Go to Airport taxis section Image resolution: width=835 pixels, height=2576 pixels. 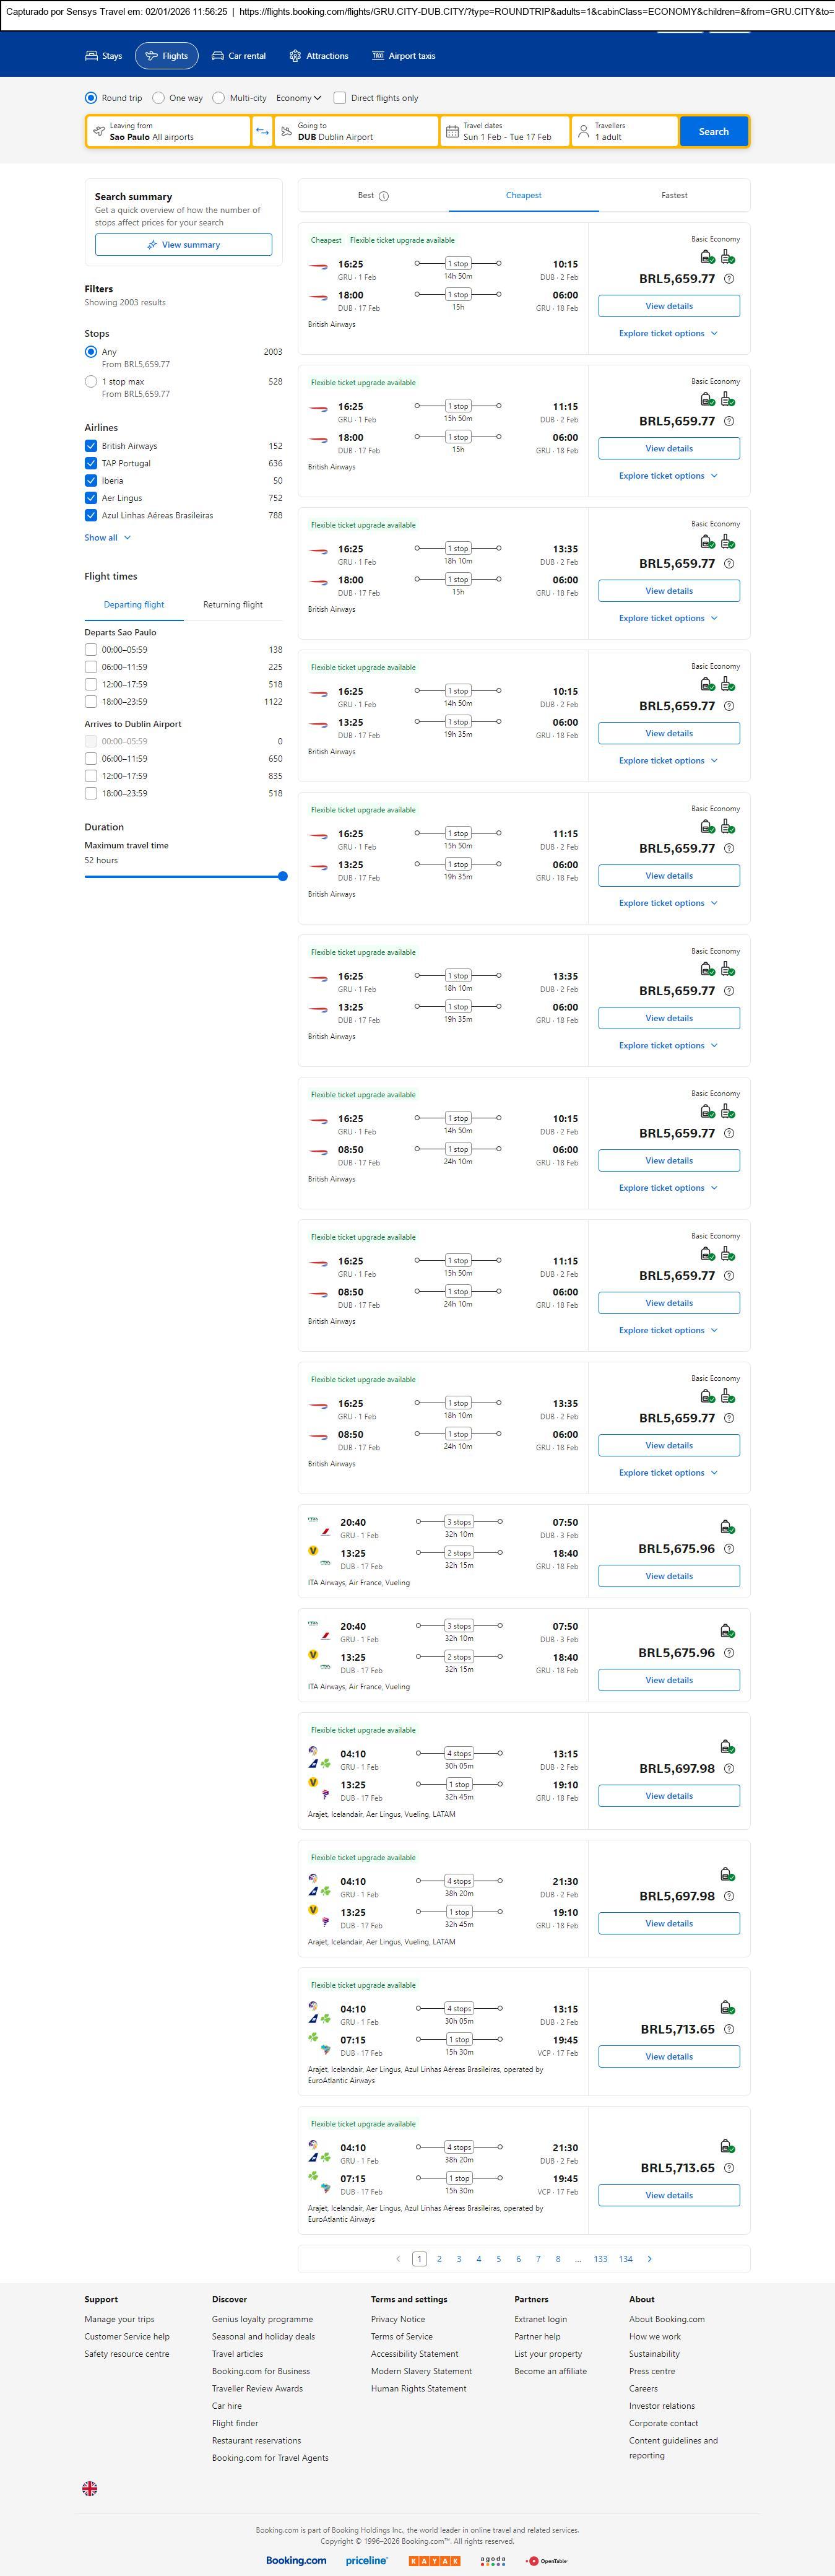(x=403, y=56)
